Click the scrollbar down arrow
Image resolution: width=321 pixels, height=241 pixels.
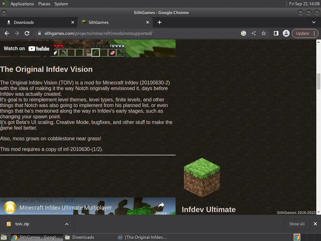tap(318, 212)
